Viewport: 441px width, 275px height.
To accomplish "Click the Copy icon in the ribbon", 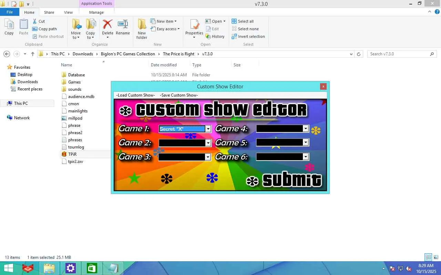I will pos(9,27).
